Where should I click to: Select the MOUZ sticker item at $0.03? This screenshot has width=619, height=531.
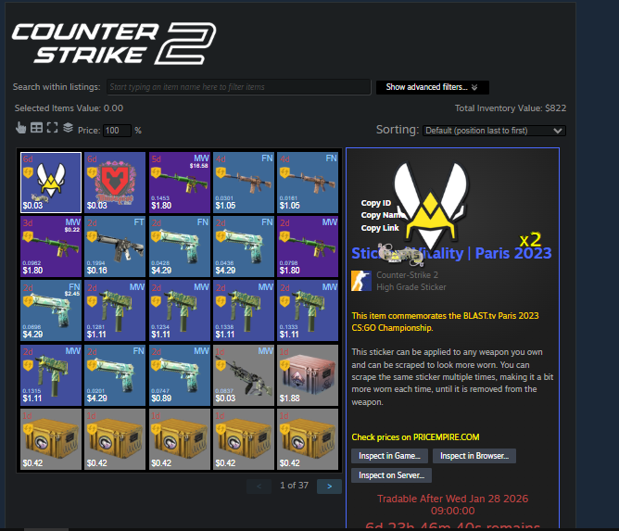pyautogui.click(x=115, y=183)
